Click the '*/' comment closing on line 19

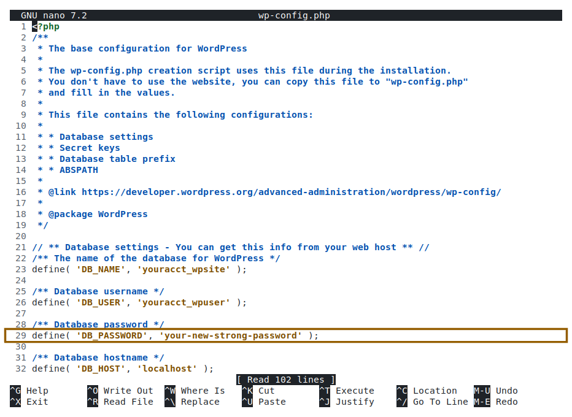click(43, 225)
